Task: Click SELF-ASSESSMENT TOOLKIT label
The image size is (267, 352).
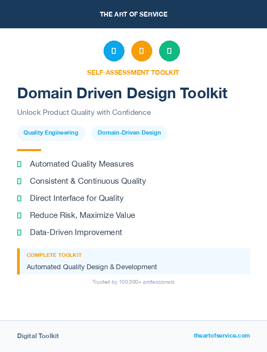Action: [133, 73]
